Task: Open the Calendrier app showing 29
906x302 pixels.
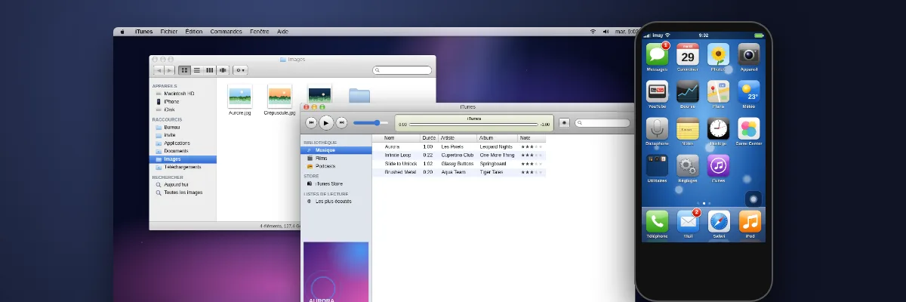Action: [687, 54]
